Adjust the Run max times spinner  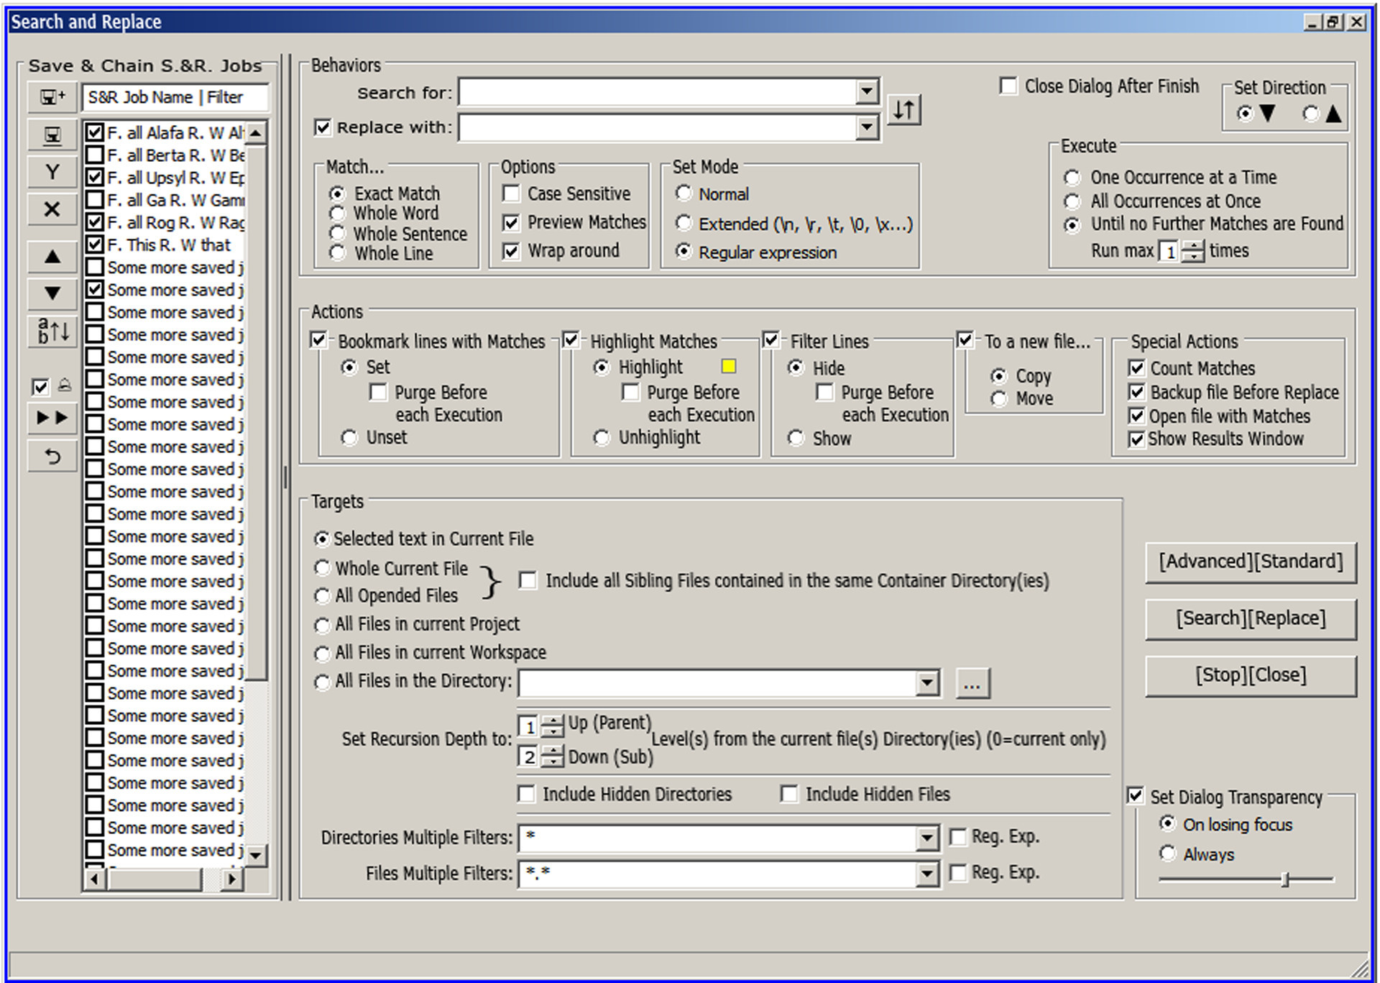[x=1193, y=252]
